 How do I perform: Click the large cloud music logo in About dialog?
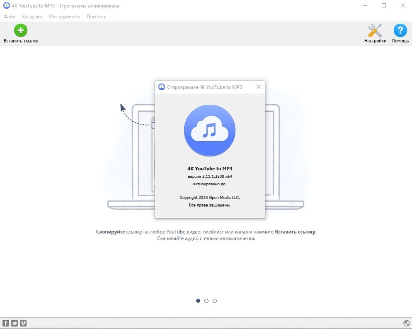210,130
